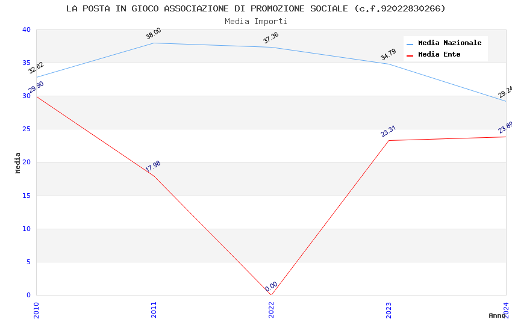This screenshot has height=331, width=512.
Task: Click the red Media Ente legend swatch
Action: (x=410, y=55)
